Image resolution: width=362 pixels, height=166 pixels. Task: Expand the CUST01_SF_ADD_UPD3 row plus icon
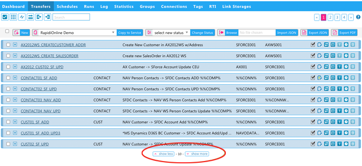[x=15, y=133]
